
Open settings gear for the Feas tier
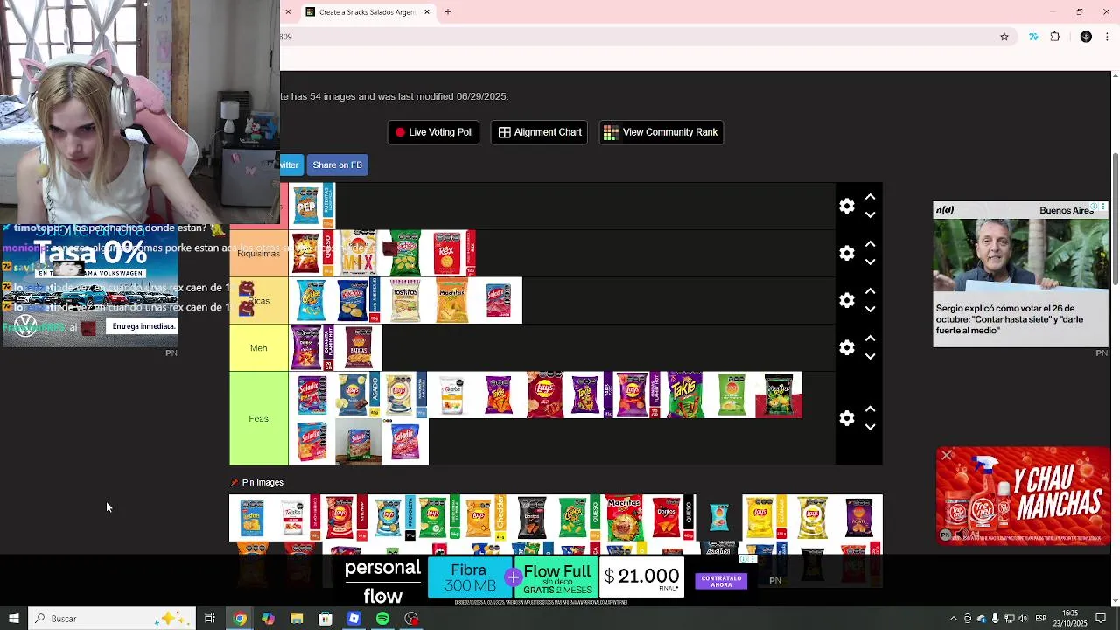point(846,418)
